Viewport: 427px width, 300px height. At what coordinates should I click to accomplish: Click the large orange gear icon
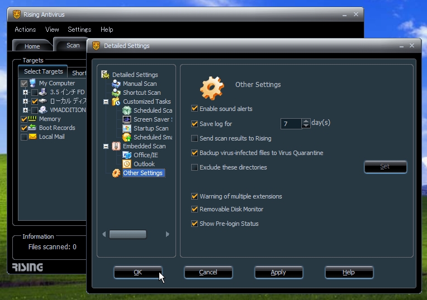click(x=212, y=88)
